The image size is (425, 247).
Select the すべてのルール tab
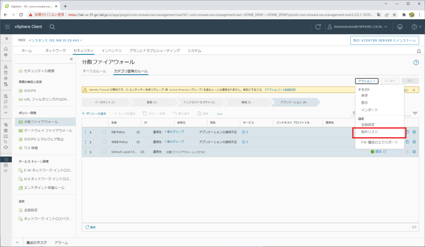94,71
